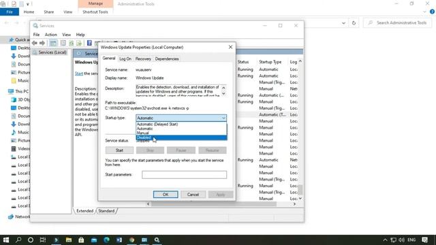
Task: Click the Explorer help question-mark icon
Action: click(432, 12)
